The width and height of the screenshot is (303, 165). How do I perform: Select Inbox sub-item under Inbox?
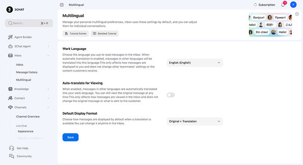click(x=20, y=65)
